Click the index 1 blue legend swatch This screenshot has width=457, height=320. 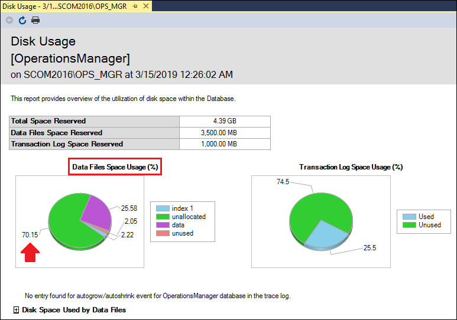(163, 208)
